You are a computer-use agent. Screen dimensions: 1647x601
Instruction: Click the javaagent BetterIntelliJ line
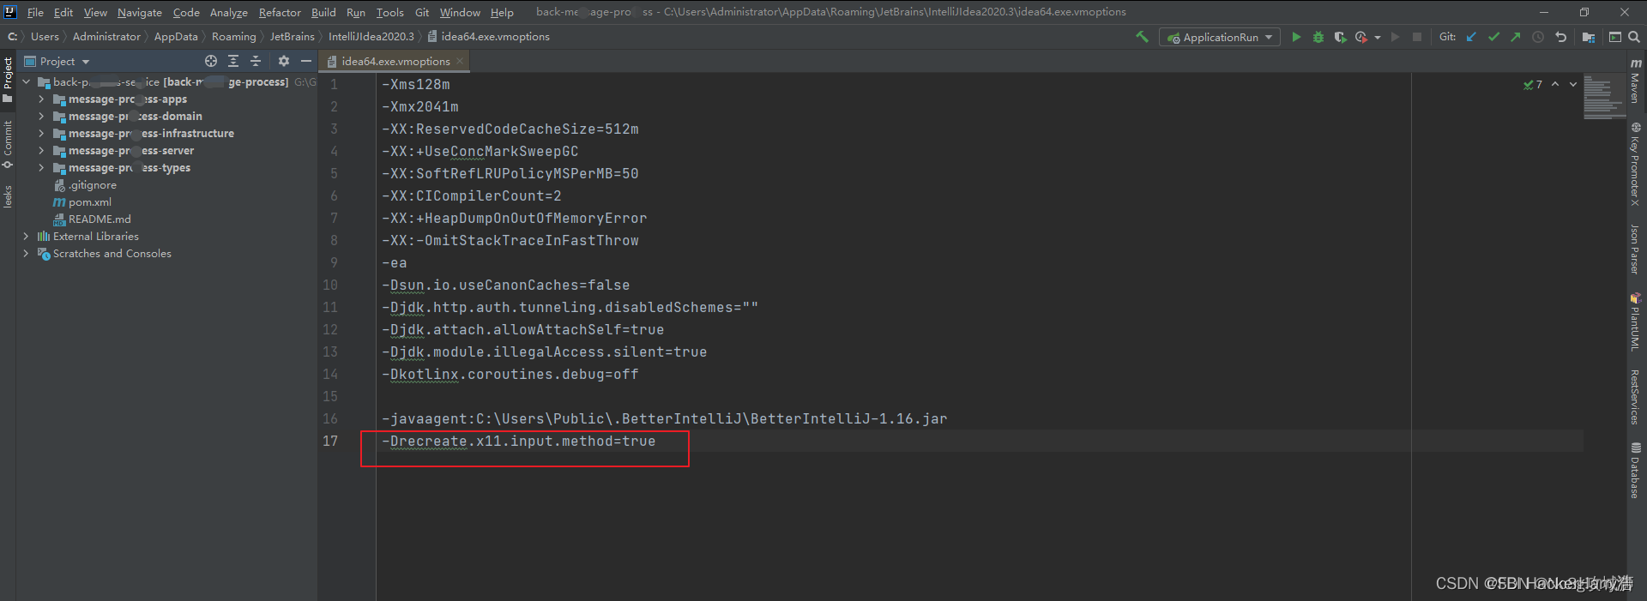pyautogui.click(x=665, y=418)
